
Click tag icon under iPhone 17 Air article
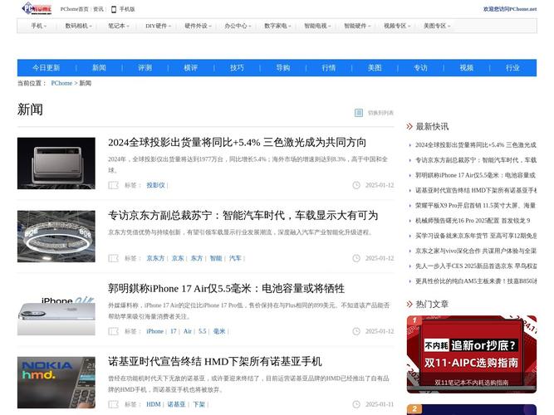[113, 331]
